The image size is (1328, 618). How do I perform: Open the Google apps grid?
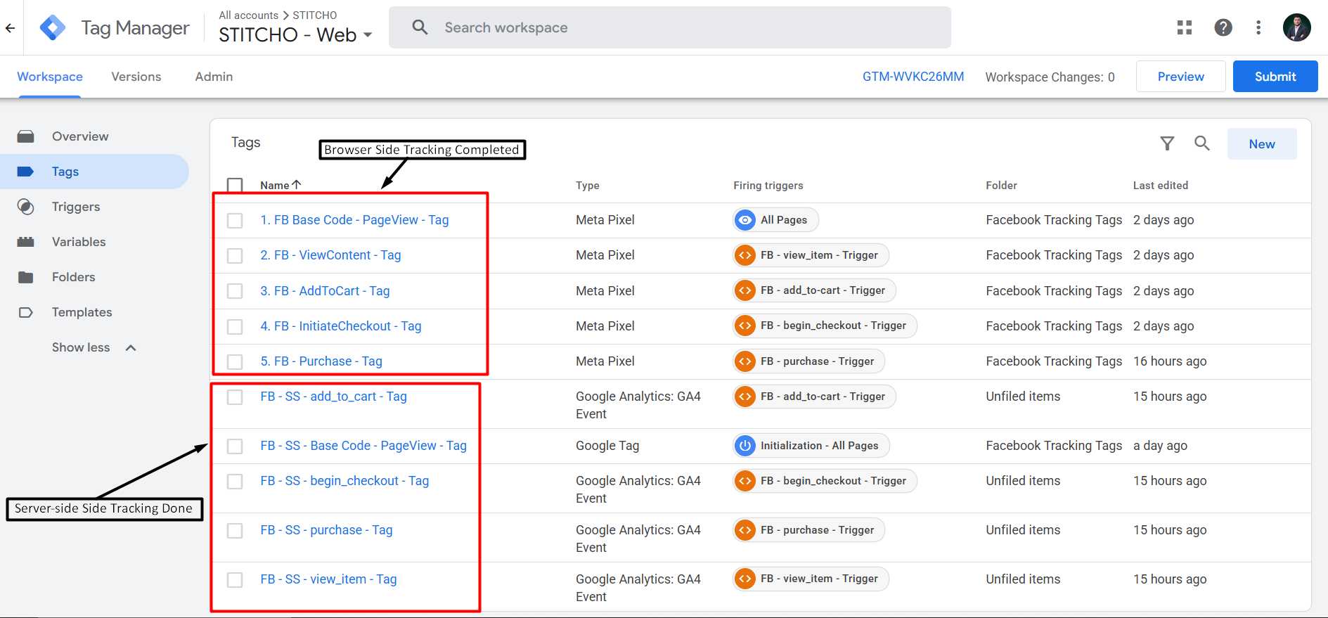pos(1185,27)
